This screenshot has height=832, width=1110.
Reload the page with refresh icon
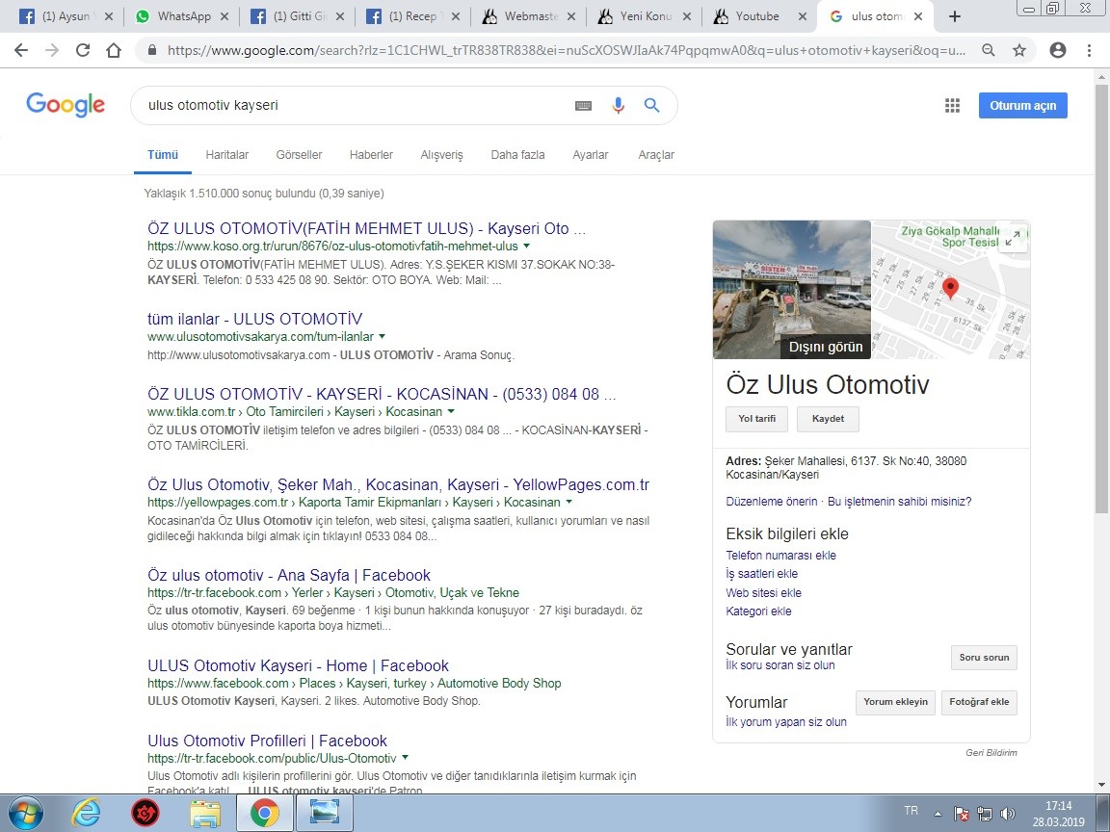click(x=83, y=50)
